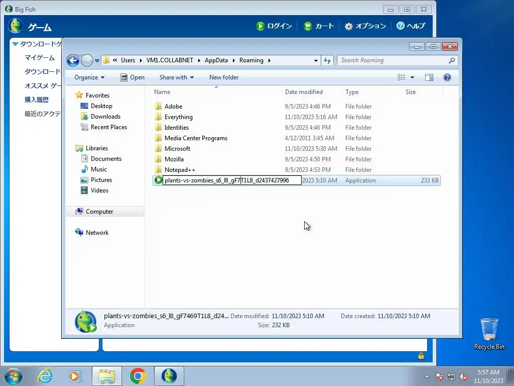Select マイゲーム in Big Fish sidebar
Image resolution: width=514 pixels, height=386 pixels.
[x=40, y=58]
